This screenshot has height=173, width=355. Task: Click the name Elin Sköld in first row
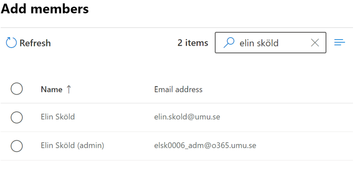click(x=58, y=117)
